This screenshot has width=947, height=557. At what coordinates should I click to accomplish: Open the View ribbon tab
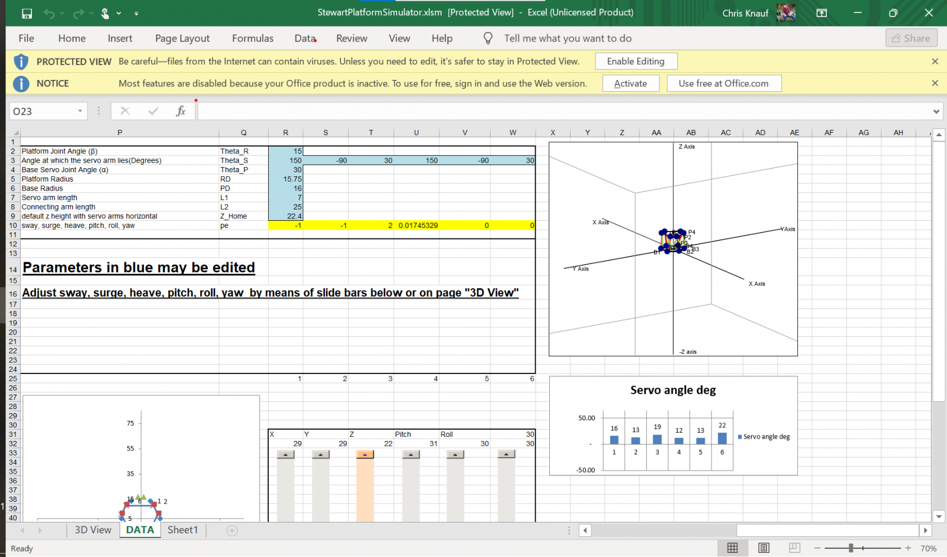[x=400, y=38]
